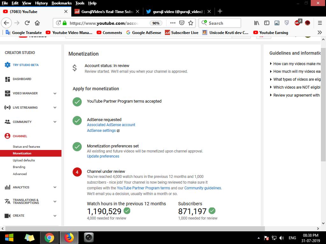Click into the Firefox Search box

(220, 23)
